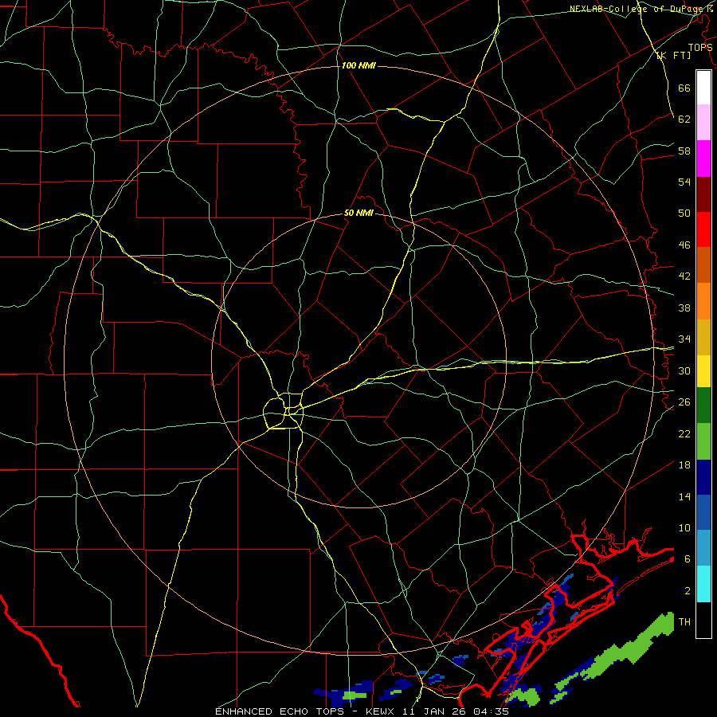This screenshot has width=717, height=717.
Task: Click the 'TH' legend label
Action: pyautogui.click(x=684, y=621)
